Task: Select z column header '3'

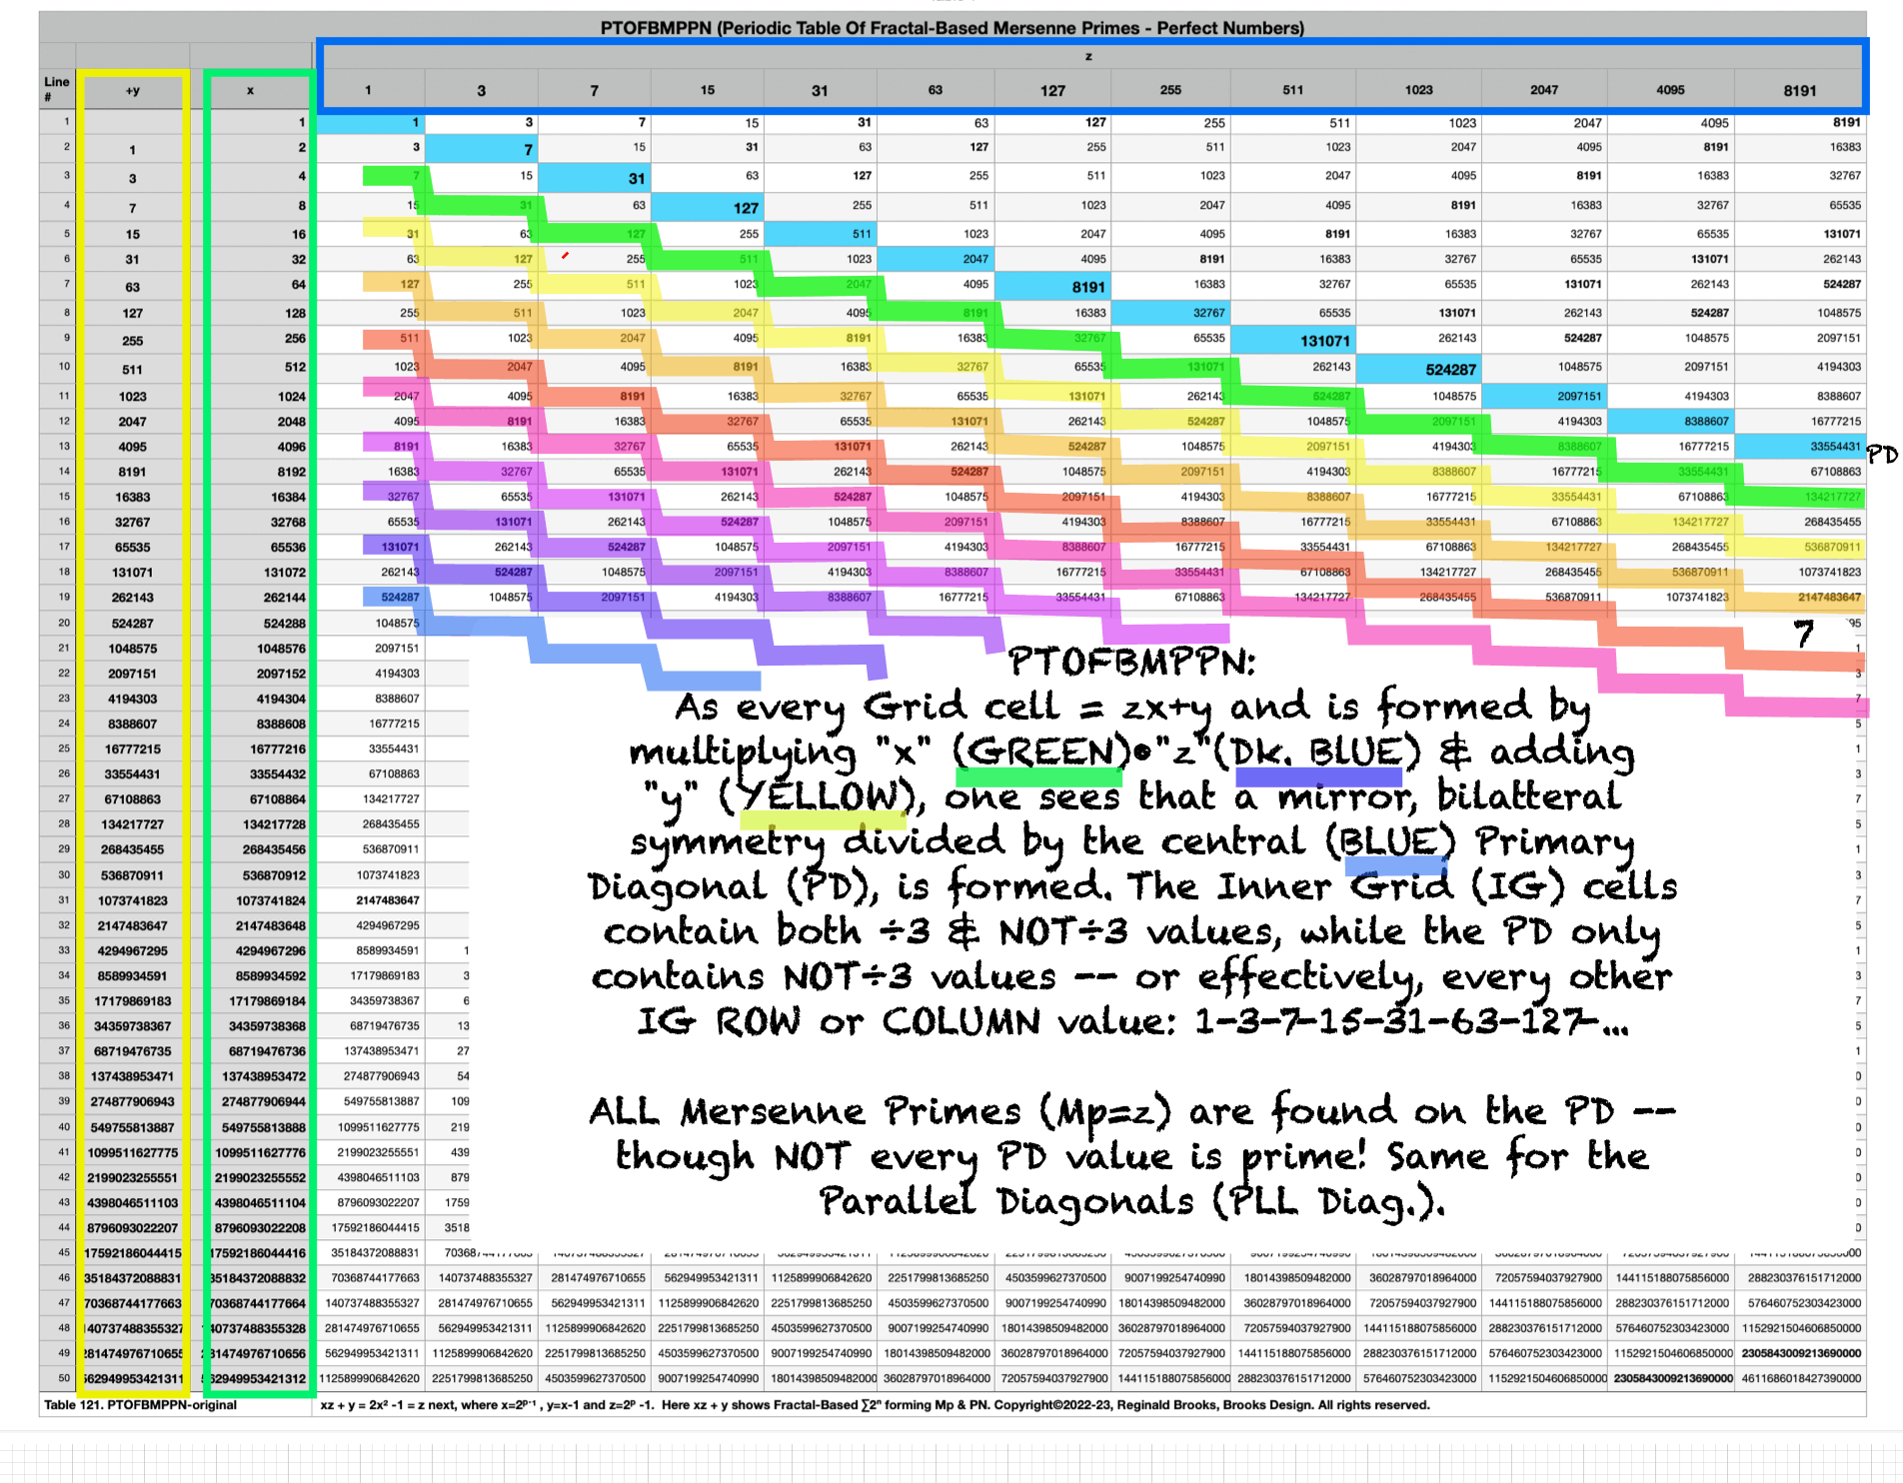Action: 481,90
